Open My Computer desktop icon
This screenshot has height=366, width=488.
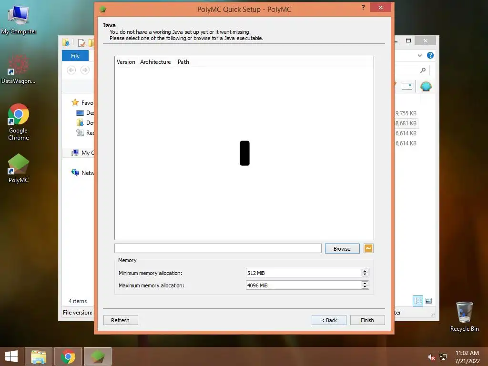click(19, 19)
